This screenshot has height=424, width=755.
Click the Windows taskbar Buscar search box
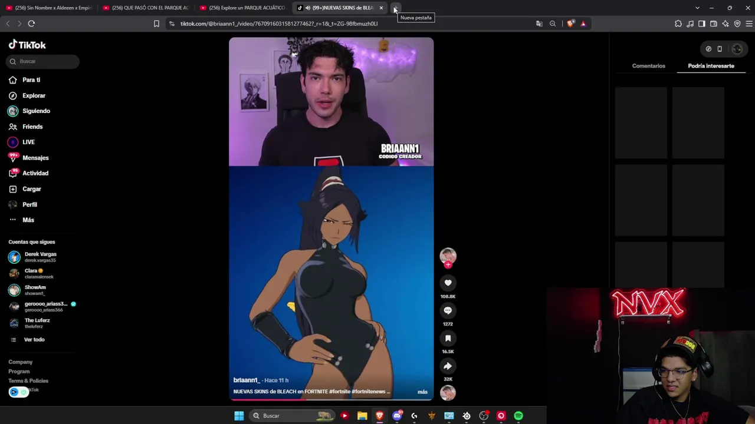(292, 416)
